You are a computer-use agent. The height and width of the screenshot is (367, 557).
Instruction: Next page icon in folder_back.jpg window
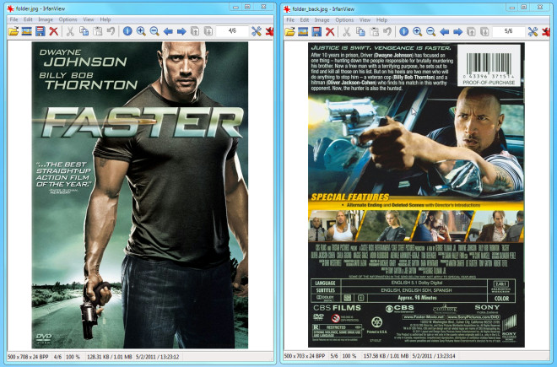485,31
